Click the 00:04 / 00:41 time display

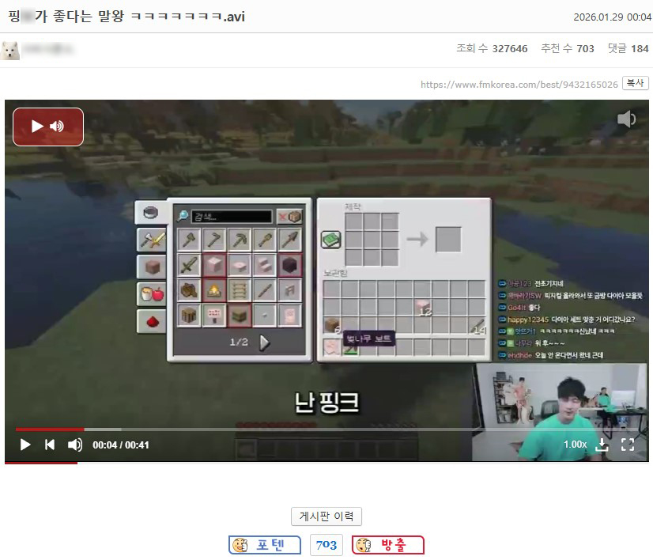tap(121, 445)
